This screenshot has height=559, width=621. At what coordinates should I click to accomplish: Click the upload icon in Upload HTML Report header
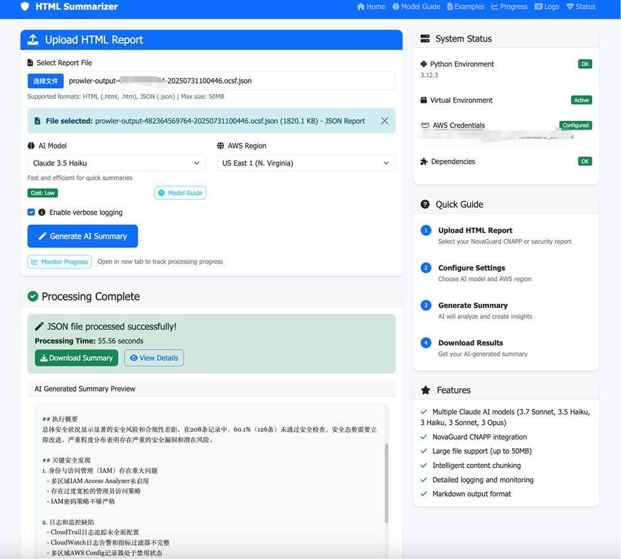point(33,40)
